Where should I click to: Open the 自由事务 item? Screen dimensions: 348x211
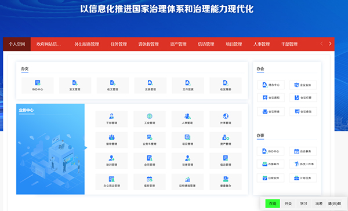303,151
